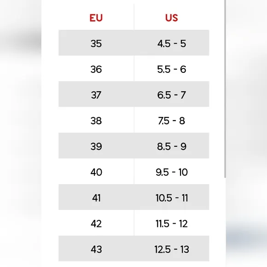Click the vertical scrollbar beside the size chart
The image size is (267, 267).
point(225,89)
